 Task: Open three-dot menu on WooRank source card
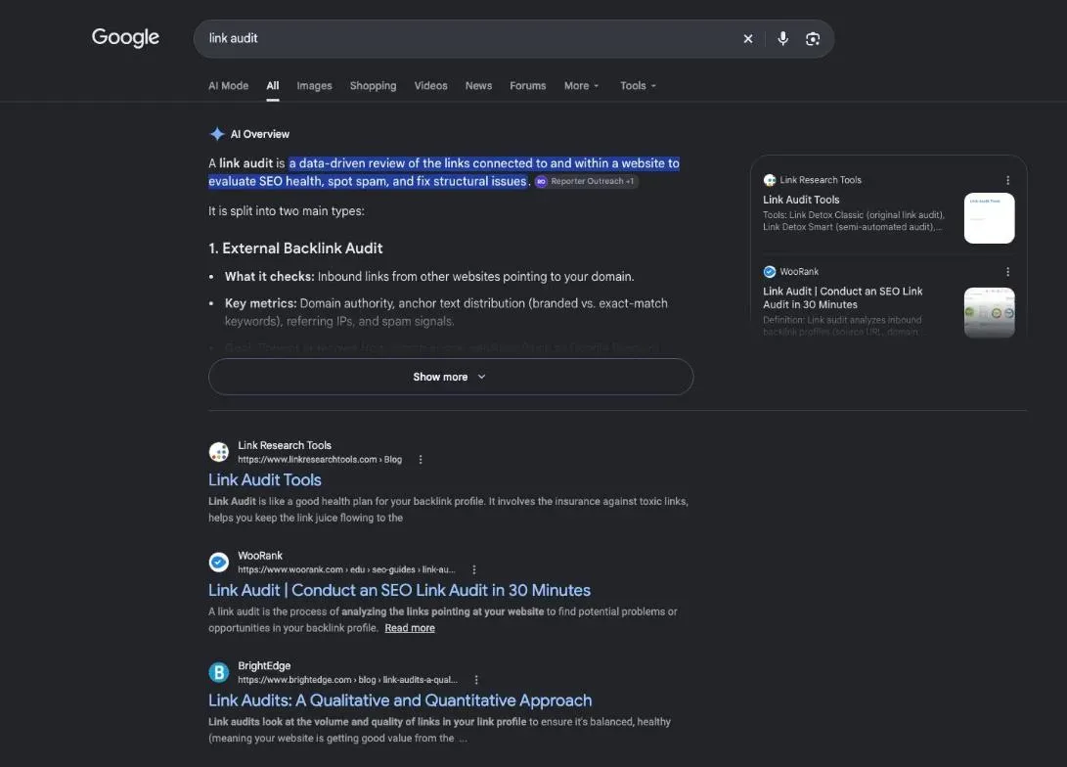pos(1007,272)
